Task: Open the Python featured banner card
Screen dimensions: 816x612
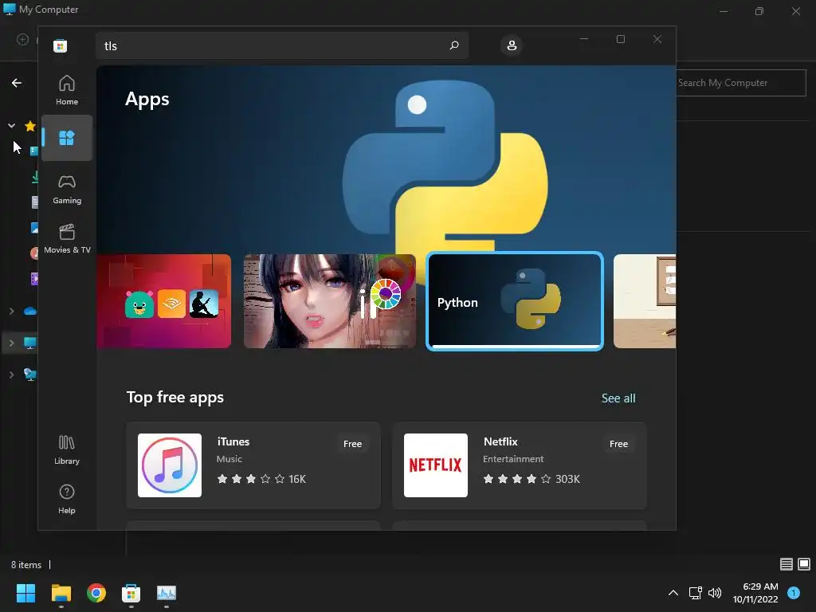Action: pos(515,301)
